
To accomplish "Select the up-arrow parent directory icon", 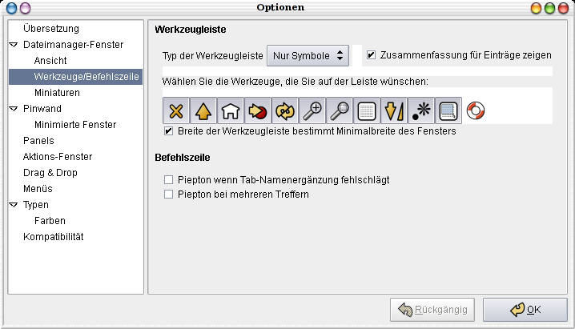I will [x=203, y=110].
